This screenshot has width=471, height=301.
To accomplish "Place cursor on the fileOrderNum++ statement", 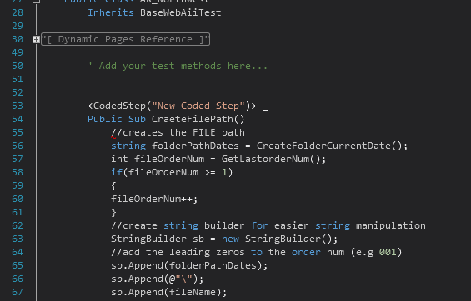I will pos(154,199).
